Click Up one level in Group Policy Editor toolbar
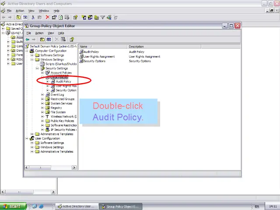The width and height of the screenshot is (280, 210). (x=42, y=39)
